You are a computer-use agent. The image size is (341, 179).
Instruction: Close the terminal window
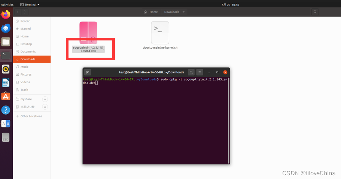[225, 72]
